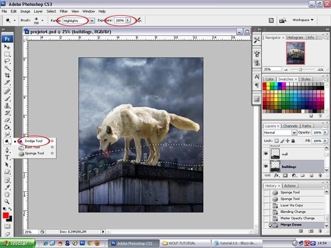Viewport: 331px width, 248px height.
Task: Swap foreground and background colors
Action: click(x=10, y=209)
